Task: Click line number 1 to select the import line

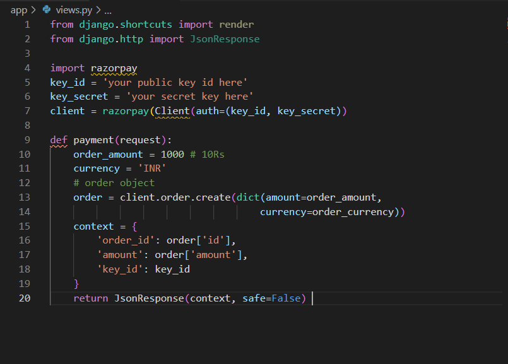Action: click(x=28, y=24)
